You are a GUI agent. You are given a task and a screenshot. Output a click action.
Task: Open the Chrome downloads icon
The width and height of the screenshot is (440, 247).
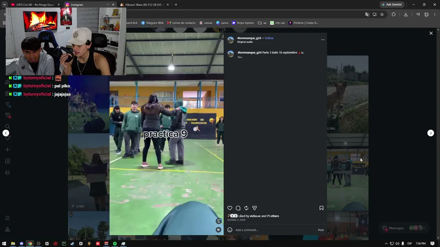(406, 14)
